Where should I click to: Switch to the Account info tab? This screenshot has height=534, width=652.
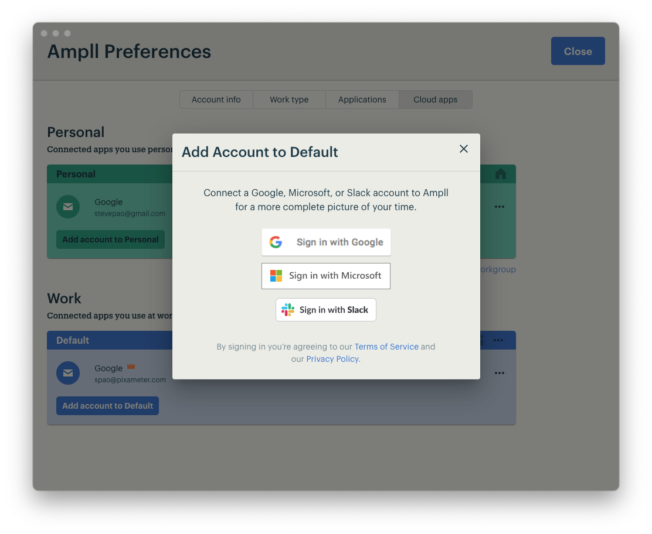tap(216, 100)
